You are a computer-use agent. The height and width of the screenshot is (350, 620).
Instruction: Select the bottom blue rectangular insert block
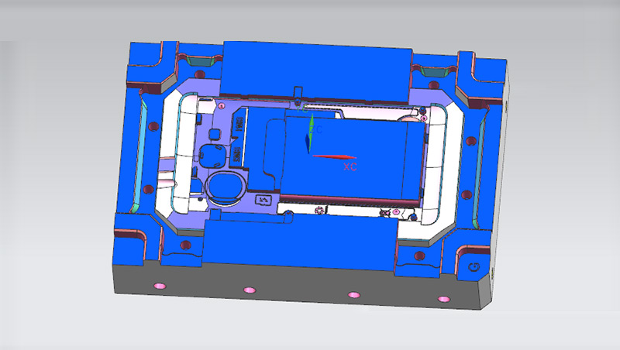301,238
